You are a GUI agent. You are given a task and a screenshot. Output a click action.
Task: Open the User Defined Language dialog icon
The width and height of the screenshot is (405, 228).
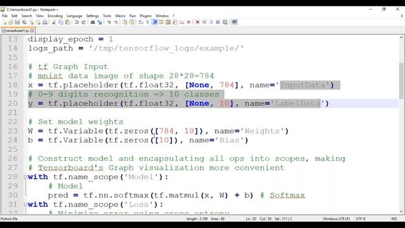pos(162,22)
